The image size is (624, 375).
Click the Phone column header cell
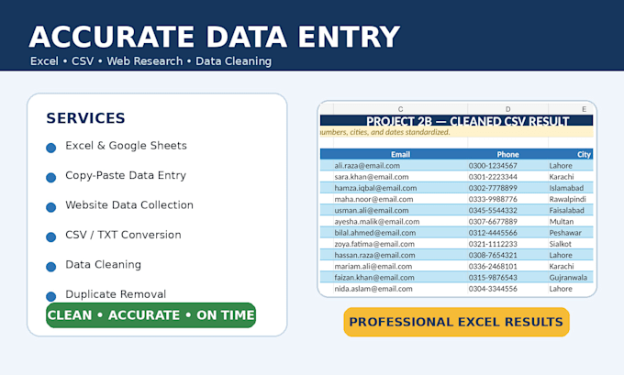pyautogui.click(x=507, y=154)
